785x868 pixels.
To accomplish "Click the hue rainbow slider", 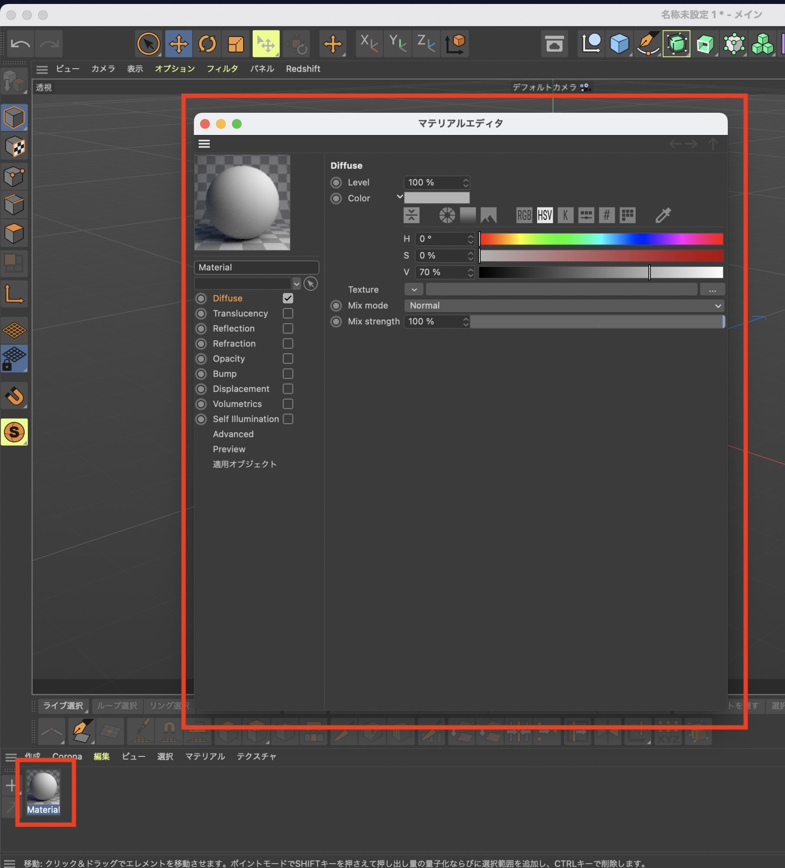I will pos(601,239).
